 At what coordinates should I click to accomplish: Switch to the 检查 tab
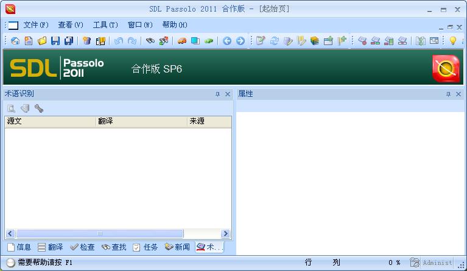coord(82,247)
